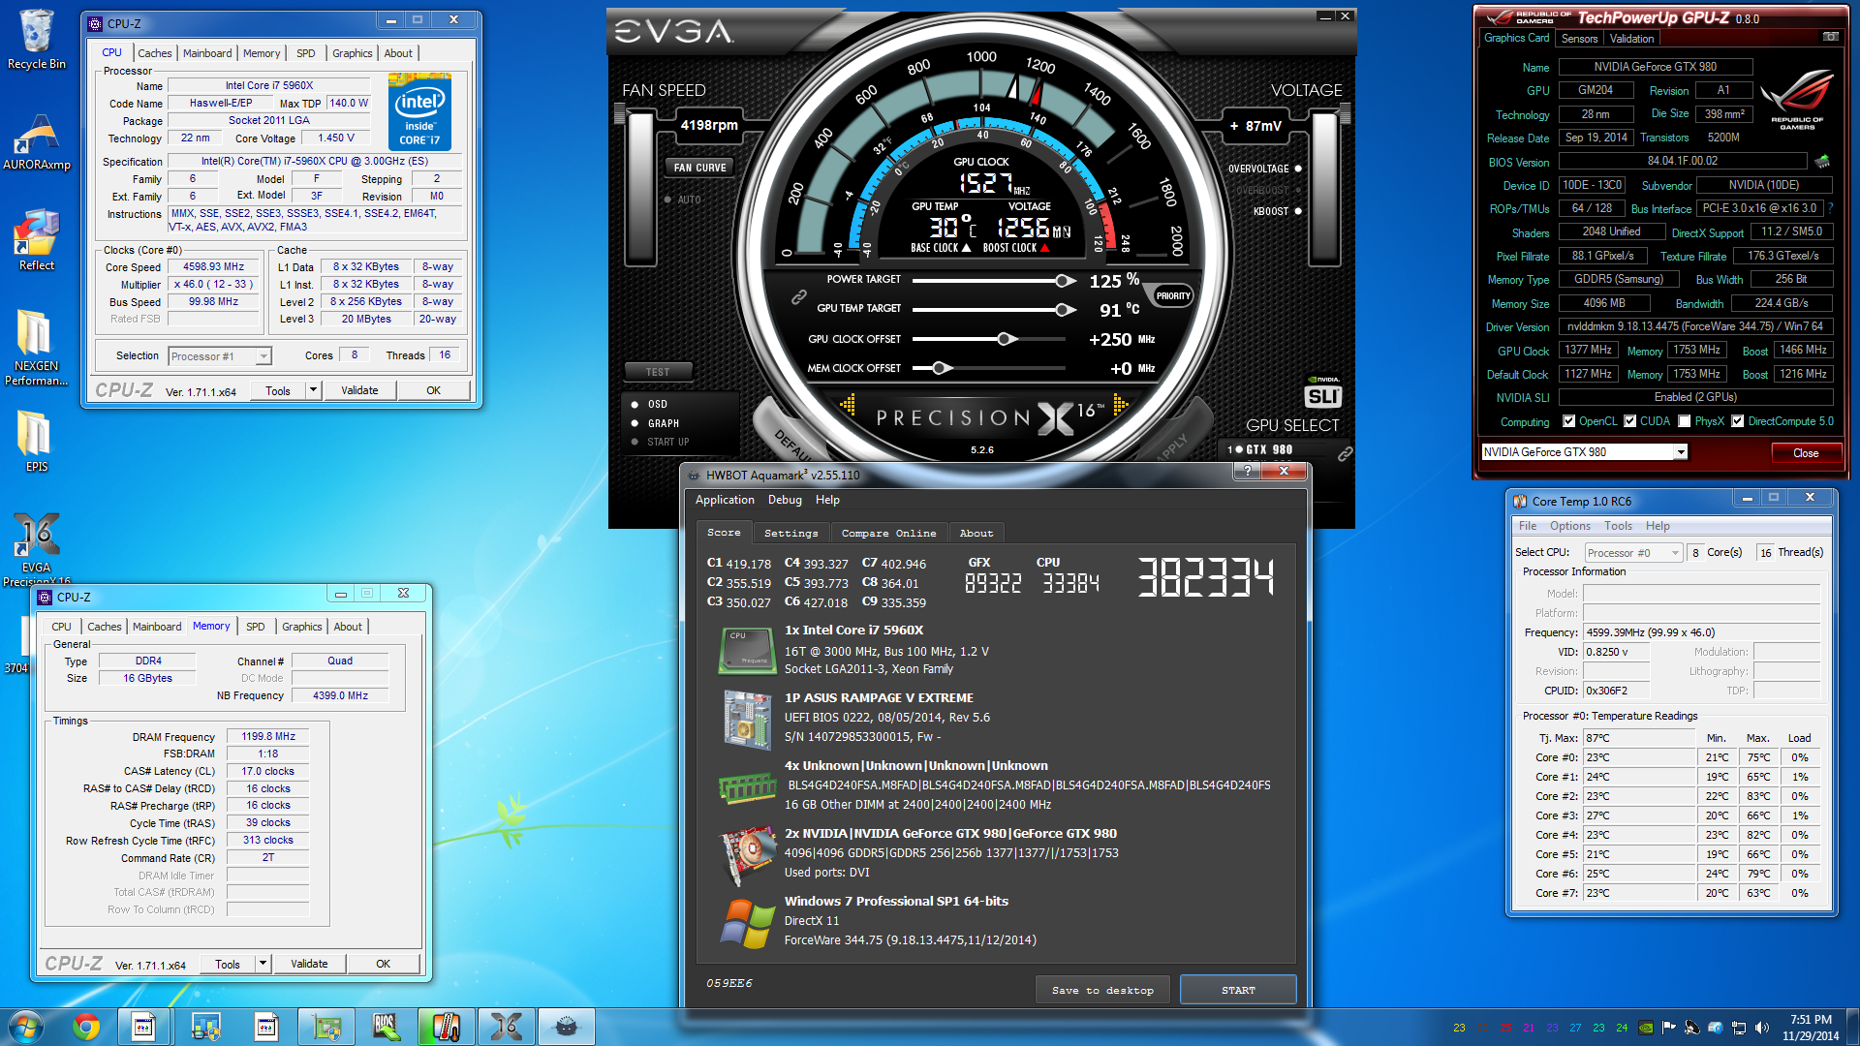
Task: Launch EVGA PrecisionX 16 desktop shortcut
Action: pyautogui.click(x=36, y=548)
